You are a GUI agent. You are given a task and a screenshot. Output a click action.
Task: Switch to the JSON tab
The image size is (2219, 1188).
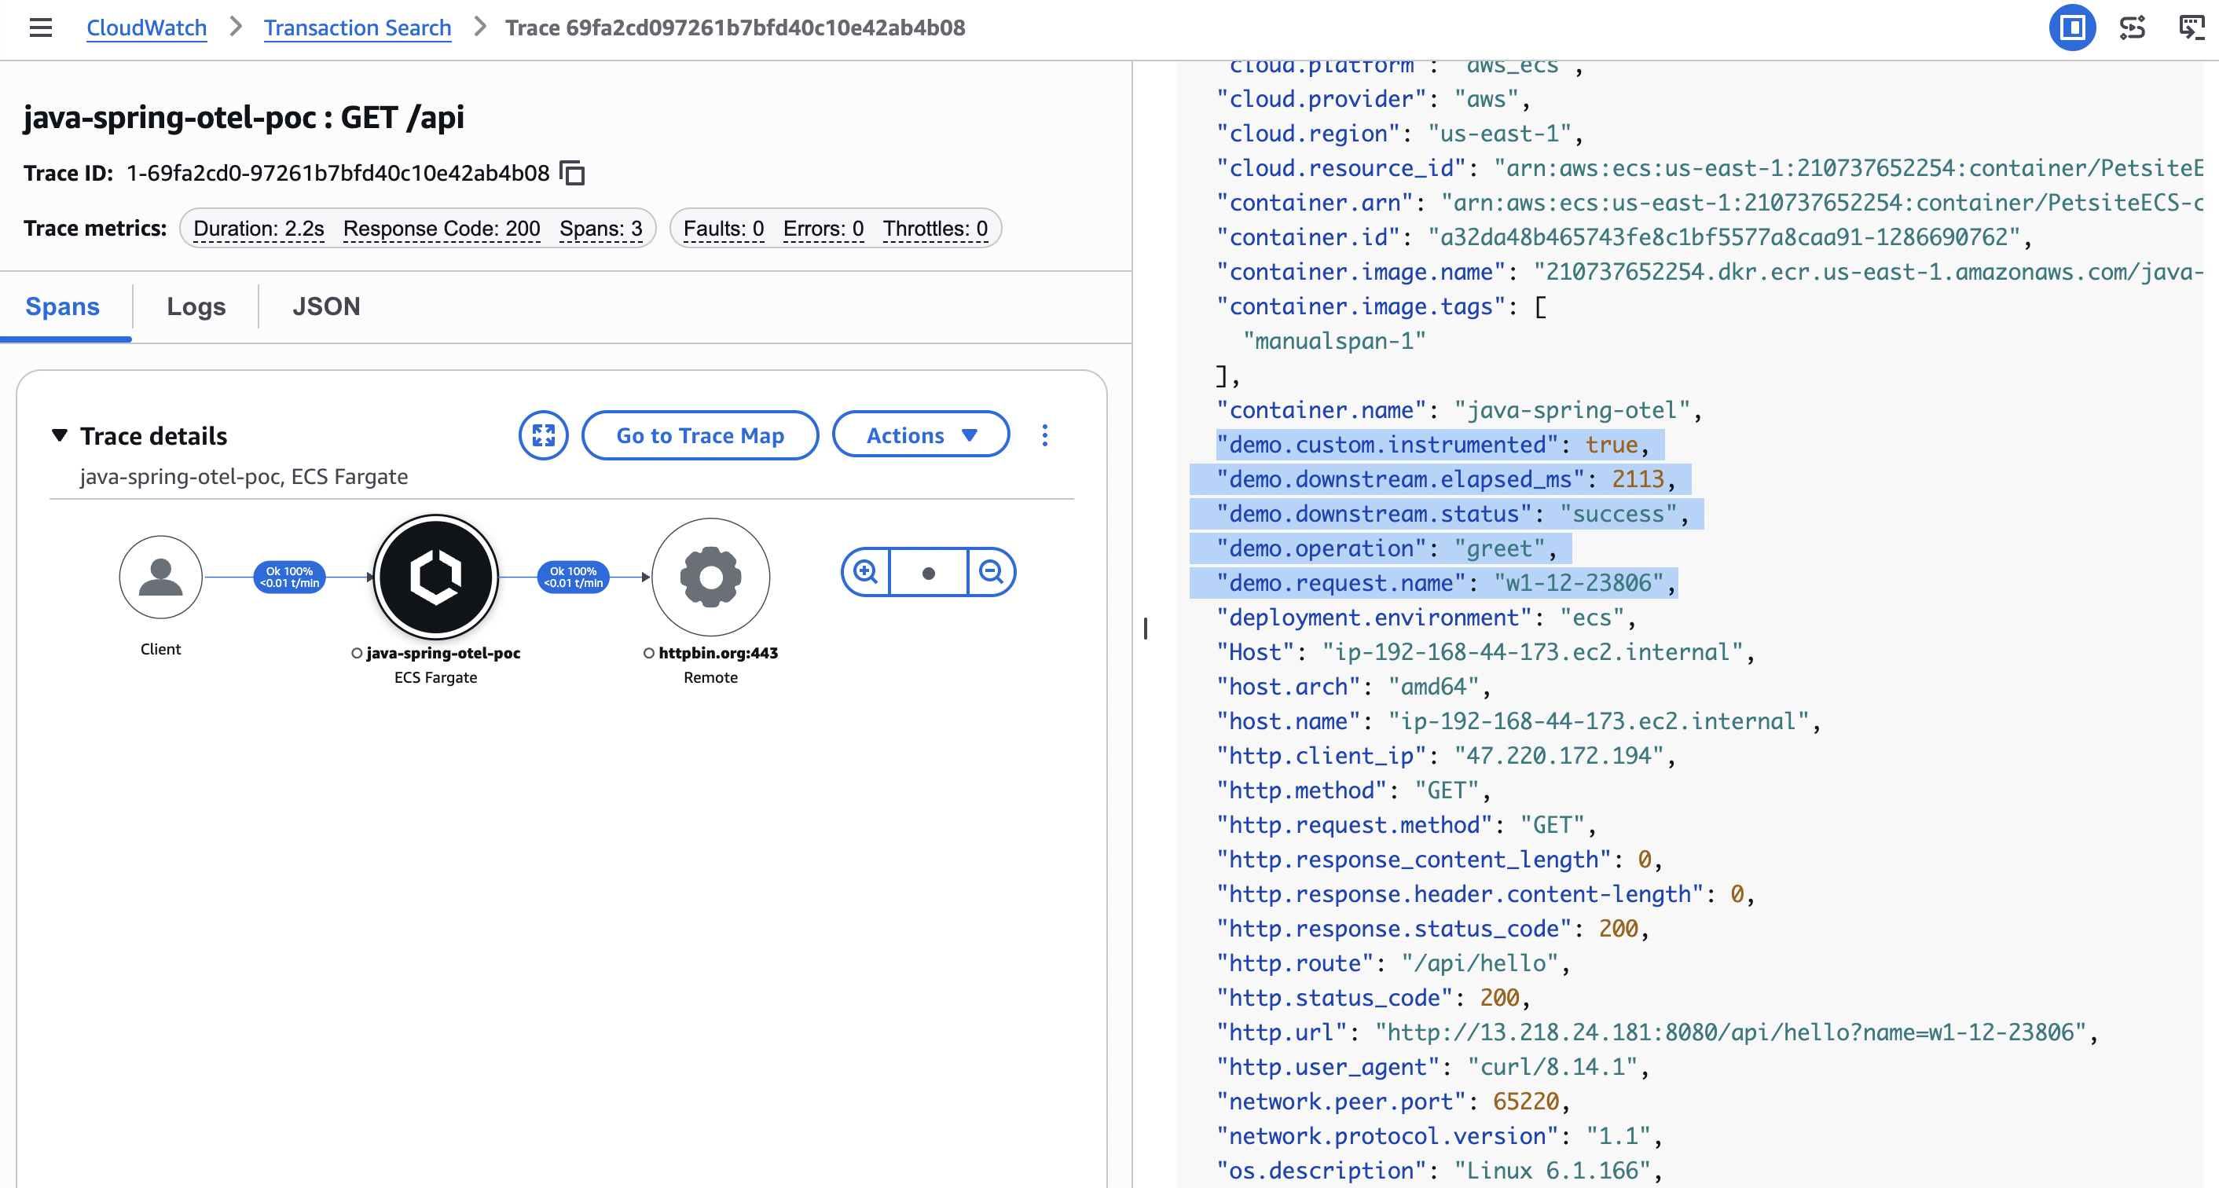click(x=326, y=306)
